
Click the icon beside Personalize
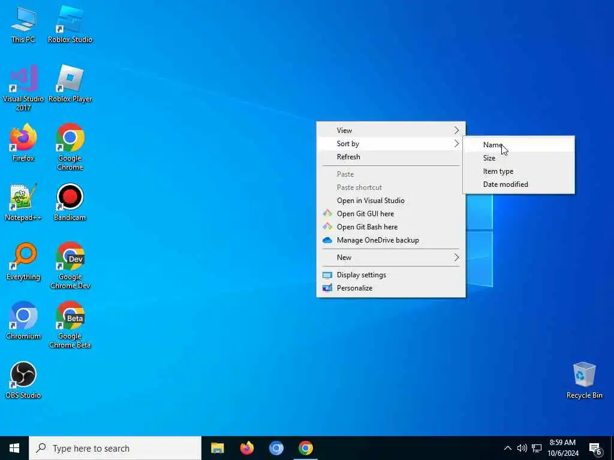(x=327, y=288)
